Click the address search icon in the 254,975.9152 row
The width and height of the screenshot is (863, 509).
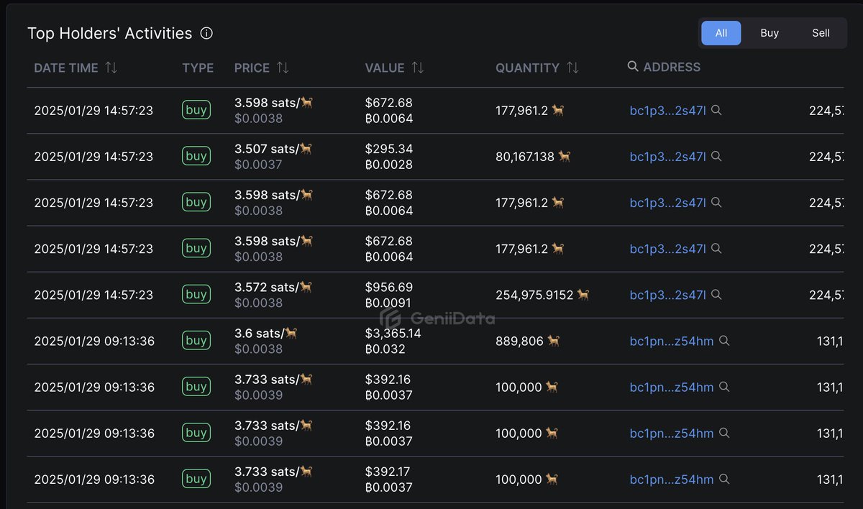click(716, 294)
